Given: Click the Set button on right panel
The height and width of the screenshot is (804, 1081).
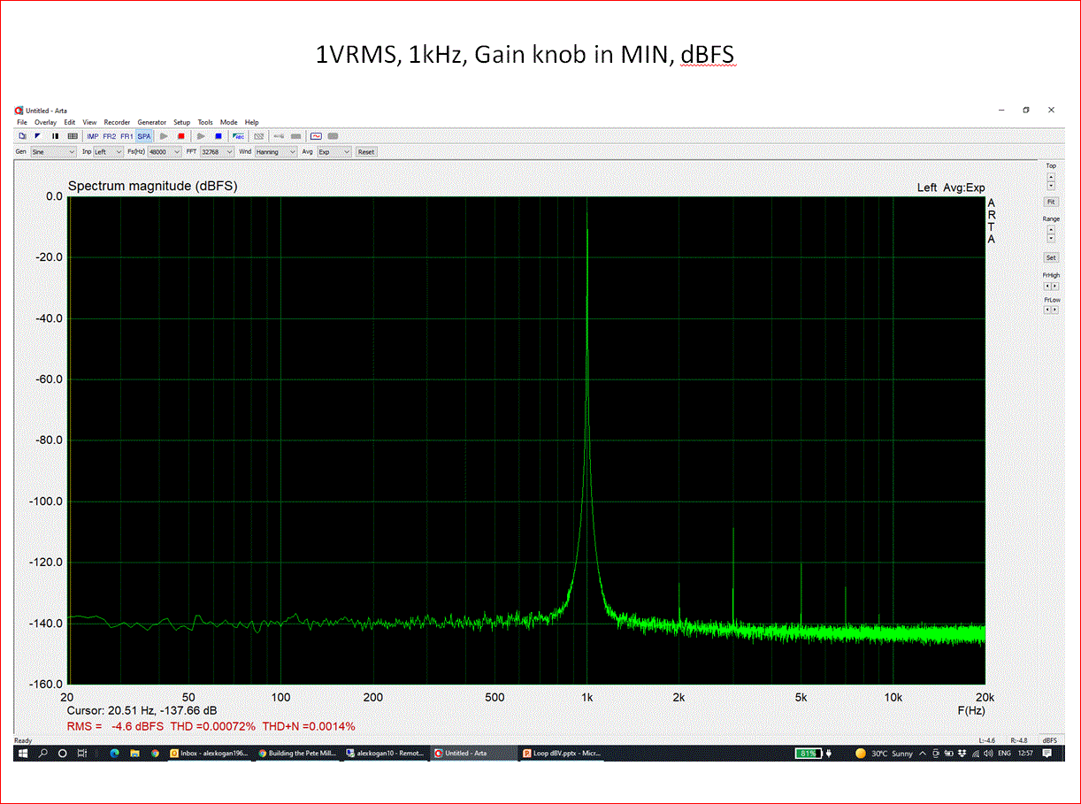Looking at the screenshot, I should (1051, 257).
